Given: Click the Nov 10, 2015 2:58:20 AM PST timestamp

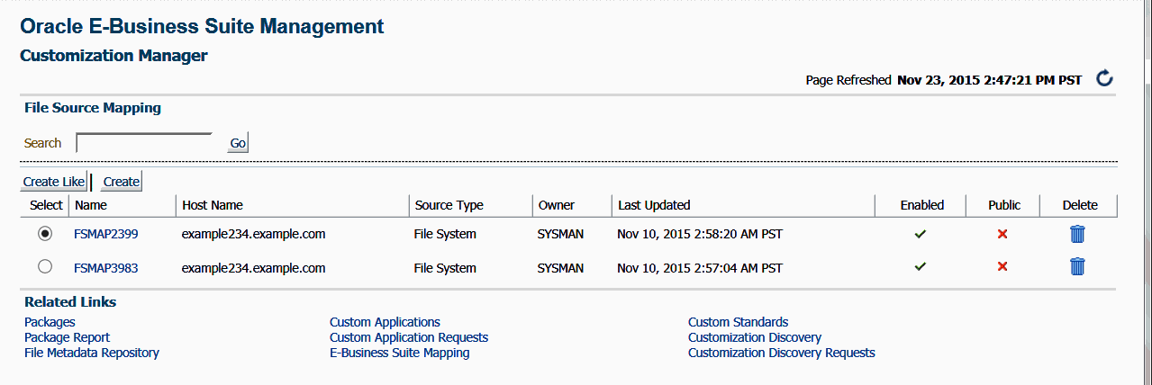Looking at the screenshot, I should click(700, 234).
